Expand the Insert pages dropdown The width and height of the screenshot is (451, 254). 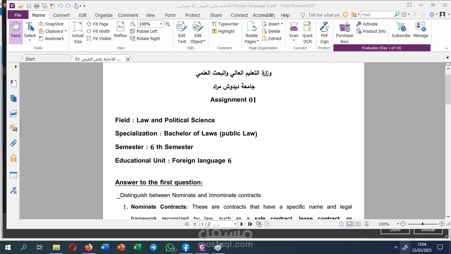click(282, 24)
